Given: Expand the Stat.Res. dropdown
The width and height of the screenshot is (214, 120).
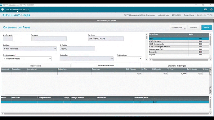Looking at the screenshot, I should point(55,49).
